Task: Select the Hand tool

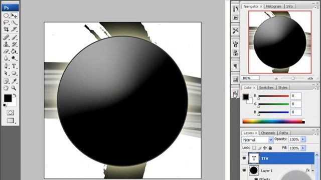Action: pos(6,88)
